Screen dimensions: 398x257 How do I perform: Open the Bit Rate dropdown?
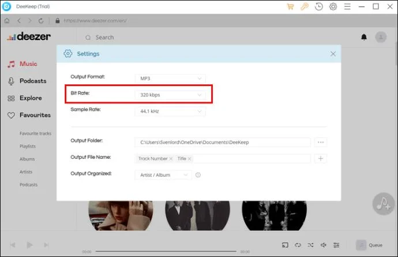coord(170,95)
